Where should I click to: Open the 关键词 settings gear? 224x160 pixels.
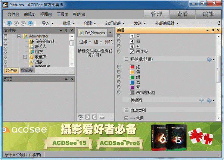coord(209,100)
